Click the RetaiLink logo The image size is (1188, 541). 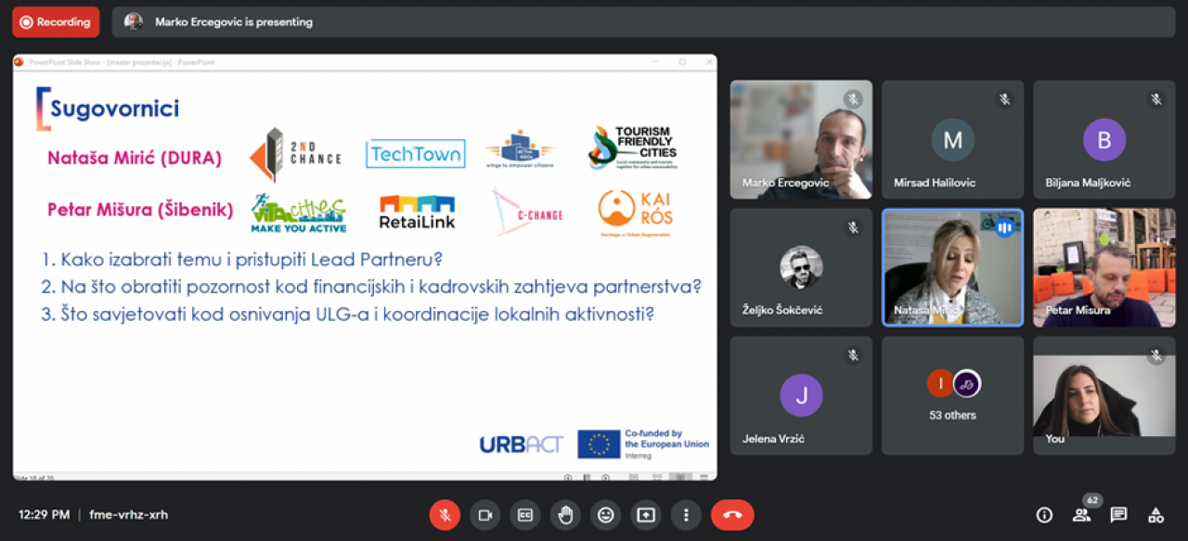(417, 213)
